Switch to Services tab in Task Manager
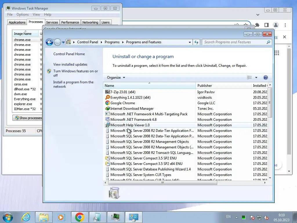The height and width of the screenshot is (223, 297). (52, 22)
